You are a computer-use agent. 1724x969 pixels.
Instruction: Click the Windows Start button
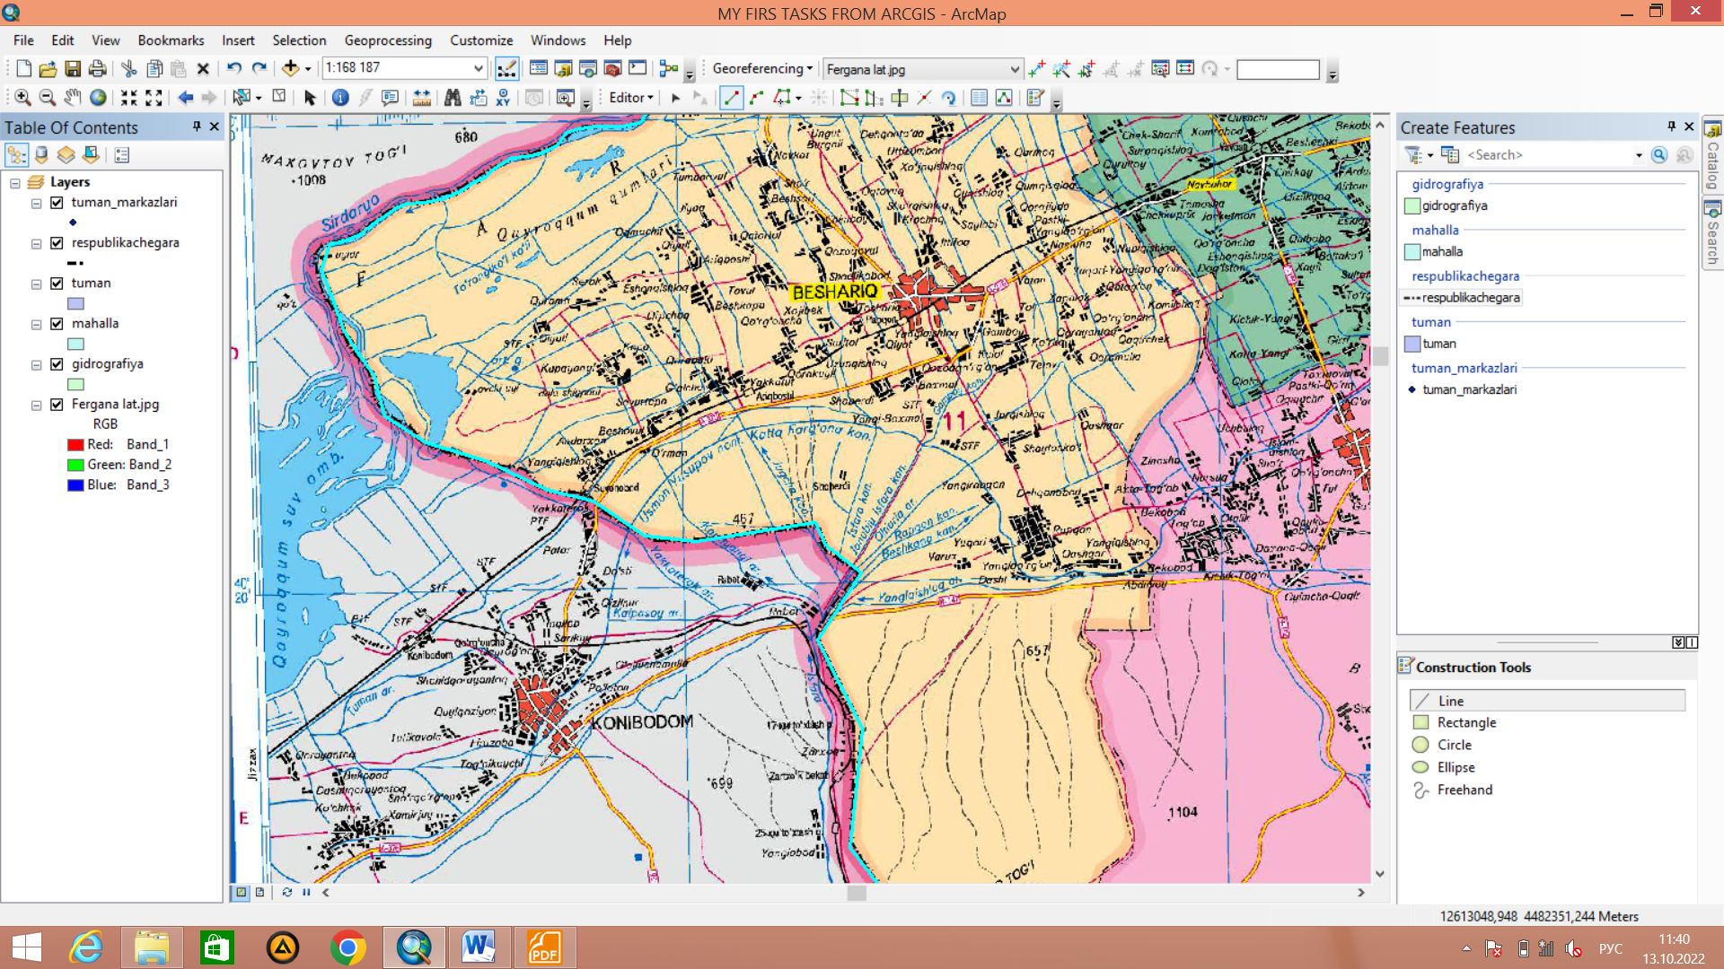pyautogui.click(x=27, y=947)
